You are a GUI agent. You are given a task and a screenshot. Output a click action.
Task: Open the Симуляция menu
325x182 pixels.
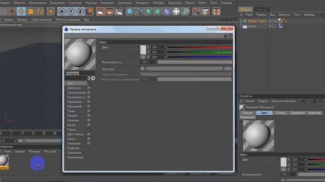click(x=124, y=3)
